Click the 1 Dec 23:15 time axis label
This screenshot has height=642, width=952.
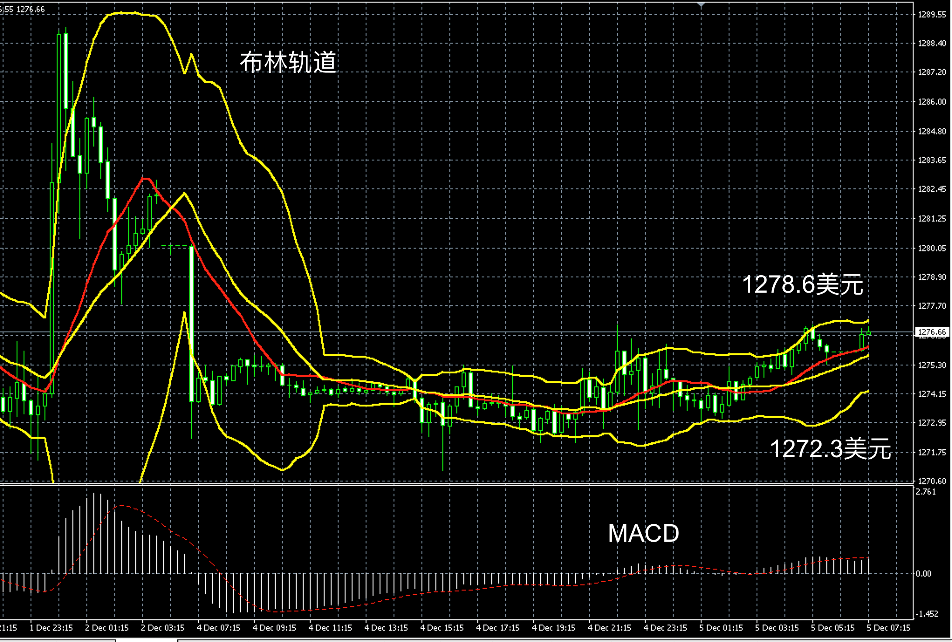[51, 628]
